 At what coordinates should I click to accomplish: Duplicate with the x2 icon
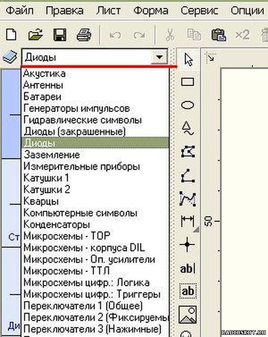click(x=243, y=34)
